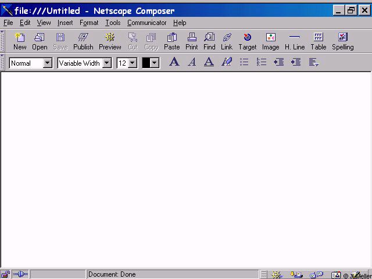This screenshot has width=372, height=279.
Task: Insert a bullet list
Action: point(244,62)
